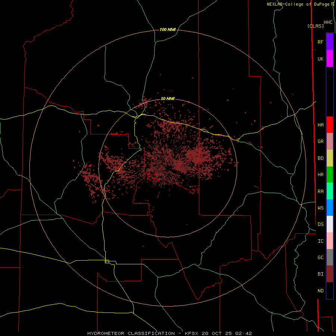The height and width of the screenshot is (336, 336).
Task: Click the 100 NMI range ring label
Action: pyautogui.click(x=168, y=29)
